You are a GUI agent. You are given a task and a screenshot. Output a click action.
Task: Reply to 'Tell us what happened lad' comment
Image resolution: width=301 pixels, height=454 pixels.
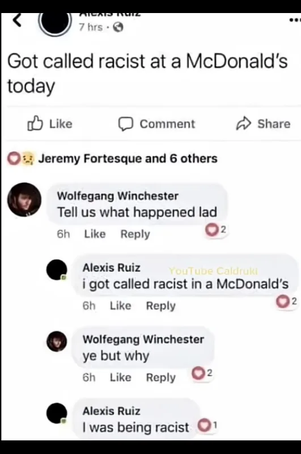(x=135, y=234)
